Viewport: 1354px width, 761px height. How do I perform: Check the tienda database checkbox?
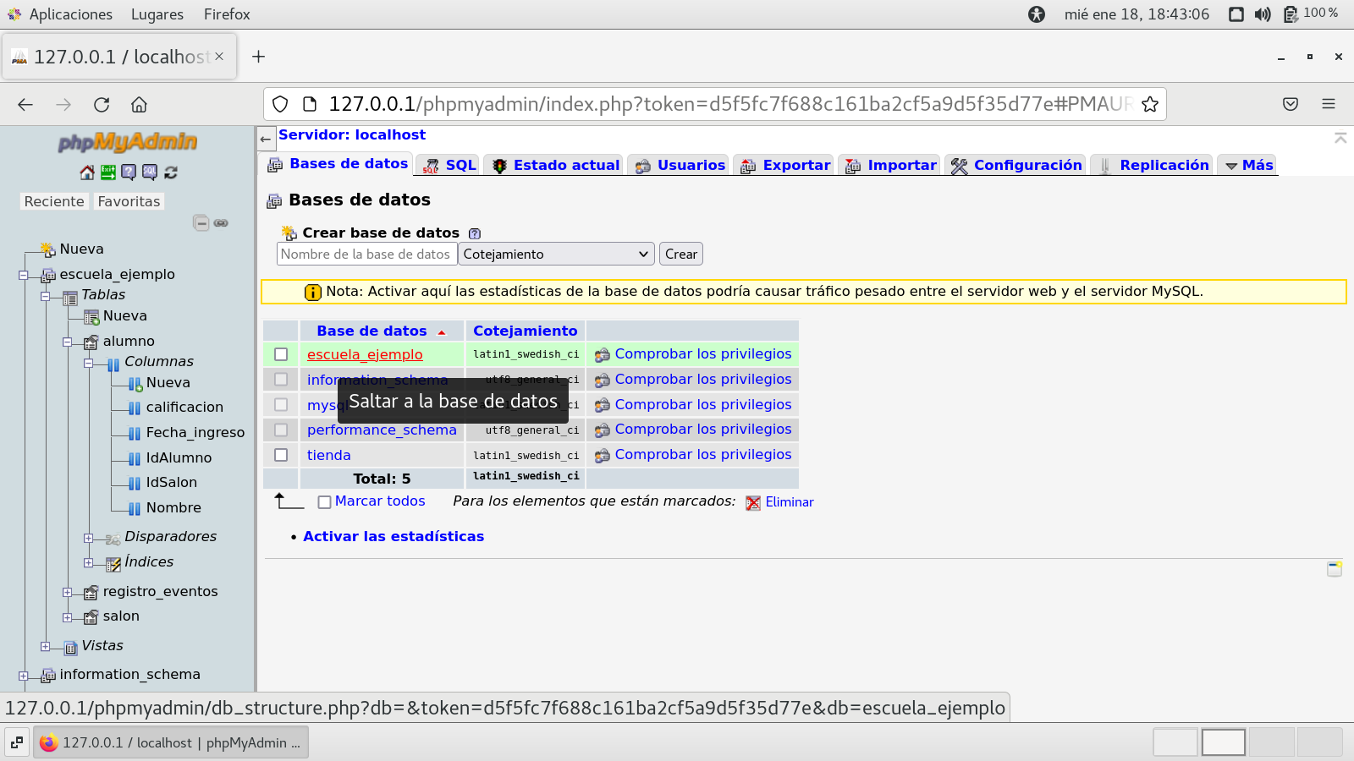tap(281, 455)
